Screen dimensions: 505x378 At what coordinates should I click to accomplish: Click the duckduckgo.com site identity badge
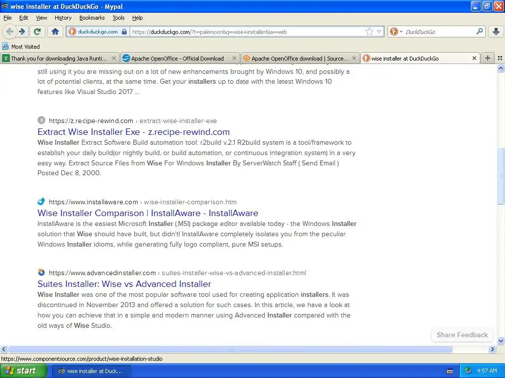pos(98,31)
